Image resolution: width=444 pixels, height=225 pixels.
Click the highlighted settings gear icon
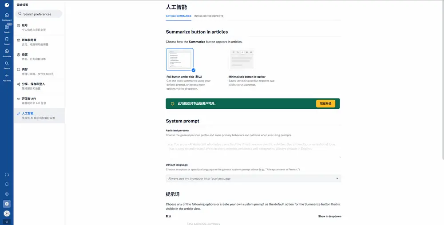tap(7, 204)
